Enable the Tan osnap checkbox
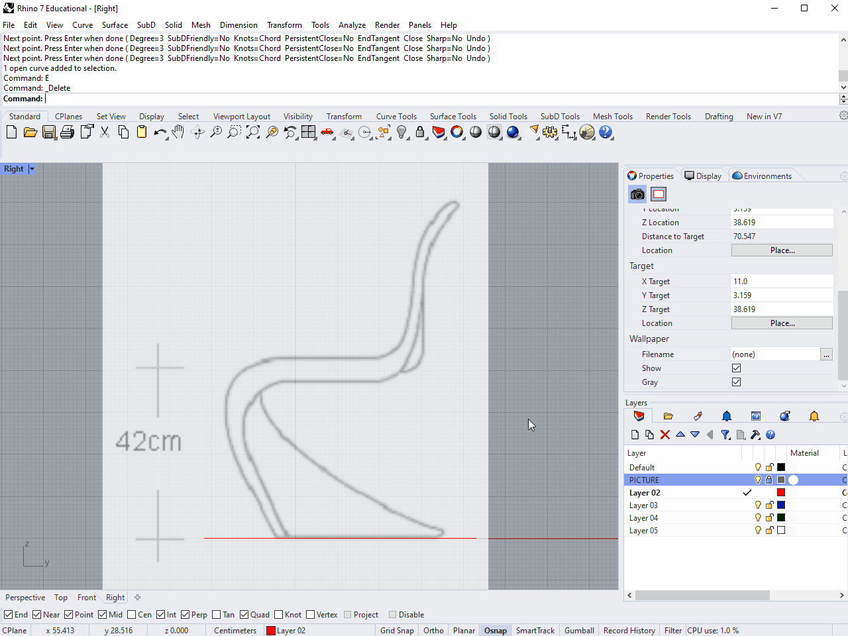This screenshot has width=848, height=636. (217, 615)
